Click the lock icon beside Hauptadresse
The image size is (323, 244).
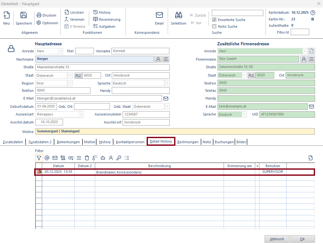(11, 48)
